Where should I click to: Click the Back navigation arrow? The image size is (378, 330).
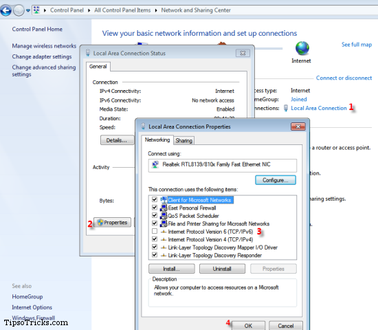(x=6, y=10)
